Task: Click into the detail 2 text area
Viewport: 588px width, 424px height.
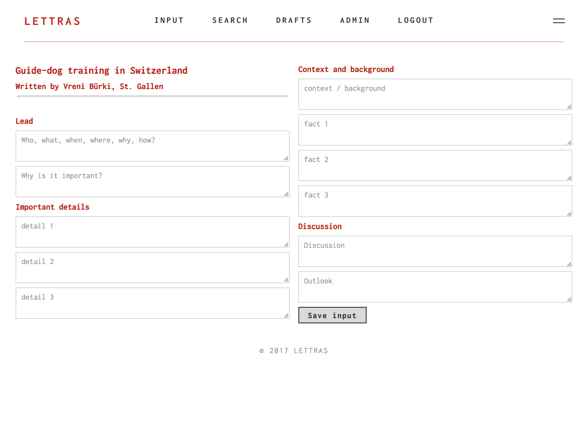Action: click(152, 268)
